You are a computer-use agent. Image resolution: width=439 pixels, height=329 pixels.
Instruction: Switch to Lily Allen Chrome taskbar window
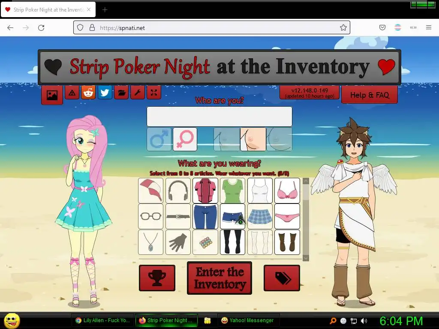tap(103, 320)
